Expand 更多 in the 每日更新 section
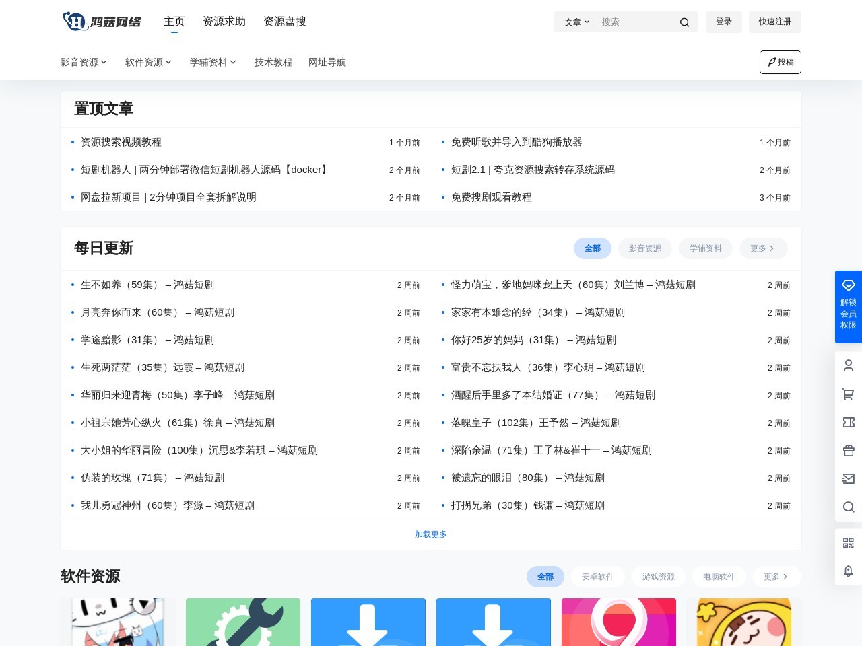Viewport: 862px width, 646px height. click(763, 248)
